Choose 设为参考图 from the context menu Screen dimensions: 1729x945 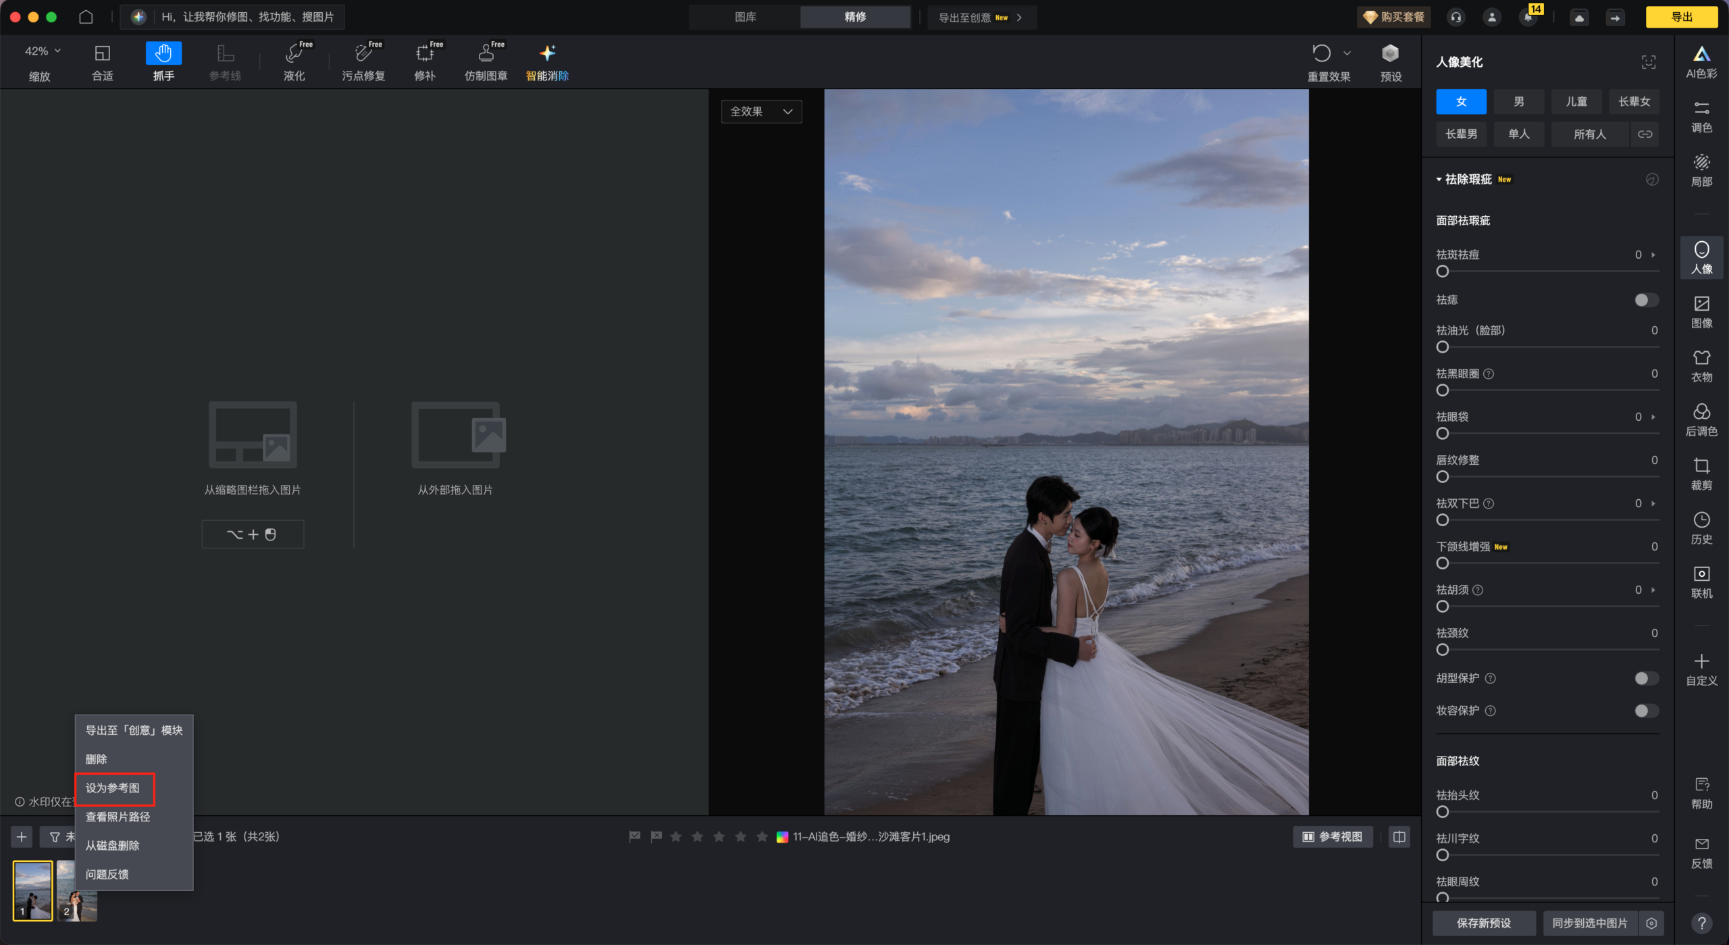pos(113,788)
